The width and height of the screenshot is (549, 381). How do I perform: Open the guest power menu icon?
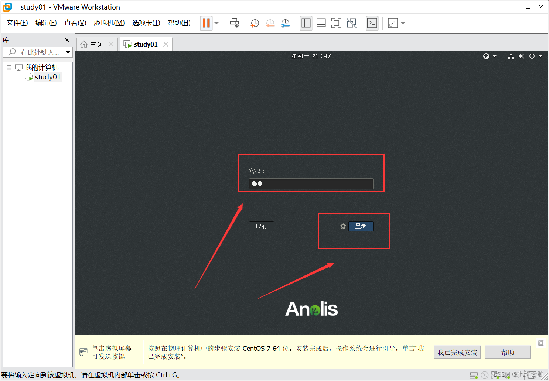pos(532,56)
